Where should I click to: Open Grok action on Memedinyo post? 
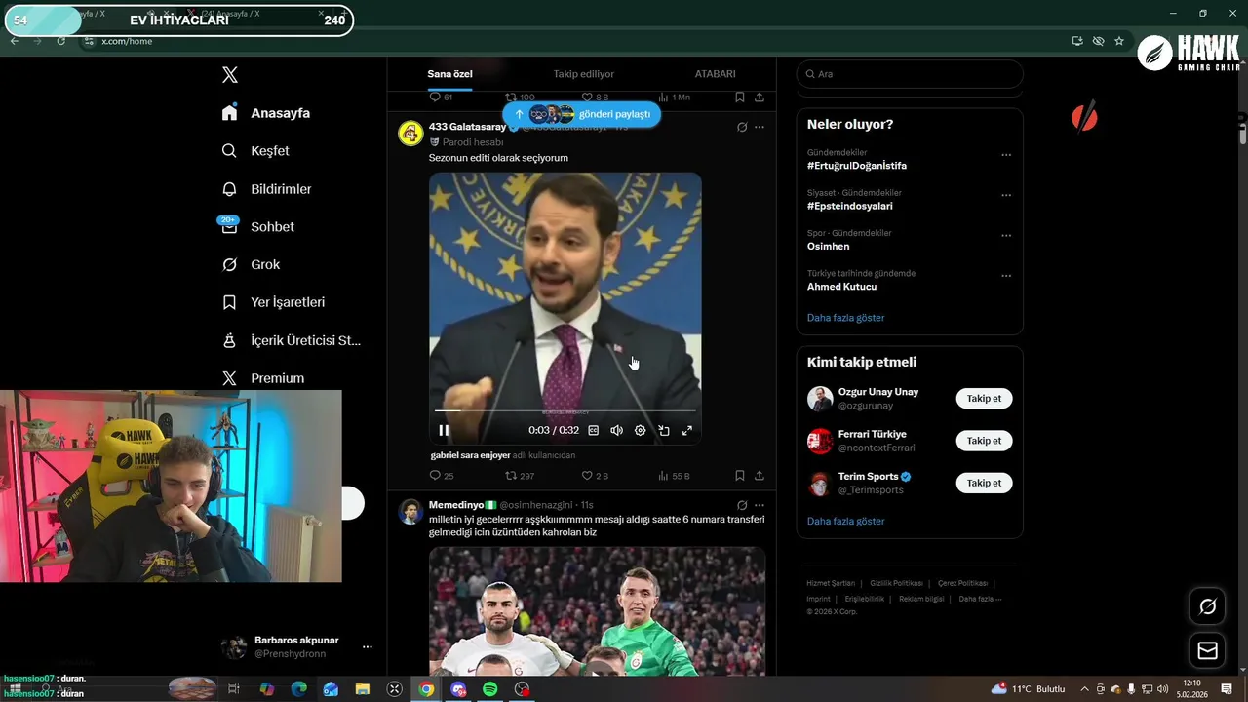(x=742, y=505)
